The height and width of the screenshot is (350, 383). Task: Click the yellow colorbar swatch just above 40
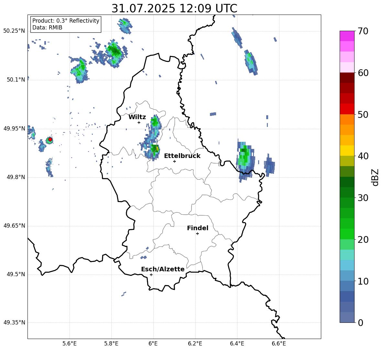[x=347, y=151]
